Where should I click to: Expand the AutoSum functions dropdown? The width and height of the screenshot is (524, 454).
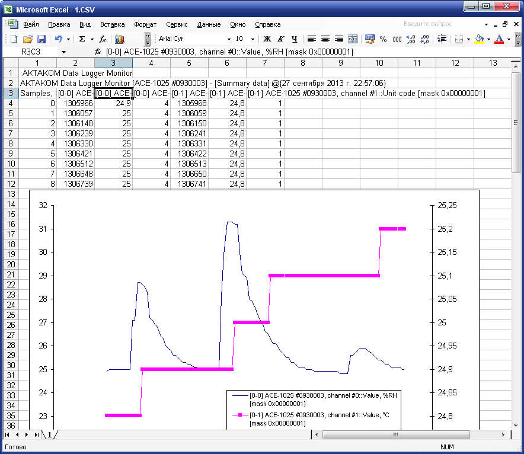tap(92, 39)
